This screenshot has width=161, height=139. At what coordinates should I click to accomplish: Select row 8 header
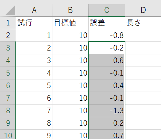click(x=8, y=110)
